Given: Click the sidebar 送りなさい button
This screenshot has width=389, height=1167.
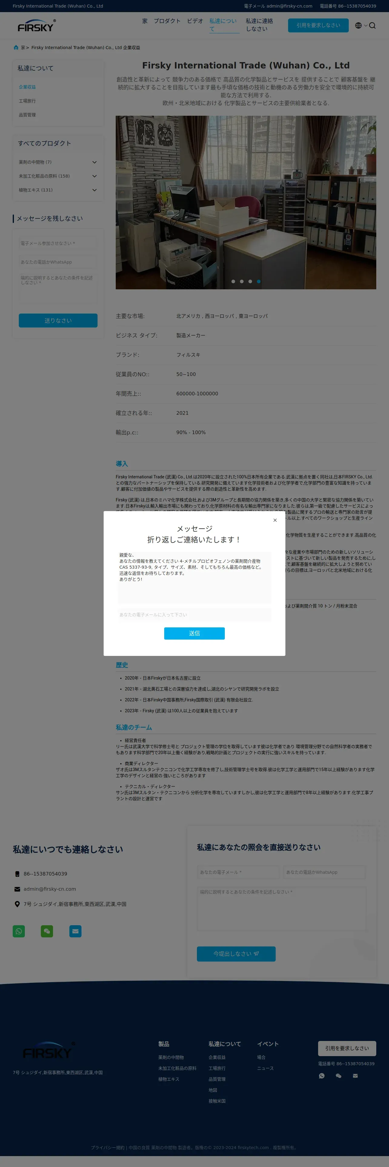Looking at the screenshot, I should 58,320.
